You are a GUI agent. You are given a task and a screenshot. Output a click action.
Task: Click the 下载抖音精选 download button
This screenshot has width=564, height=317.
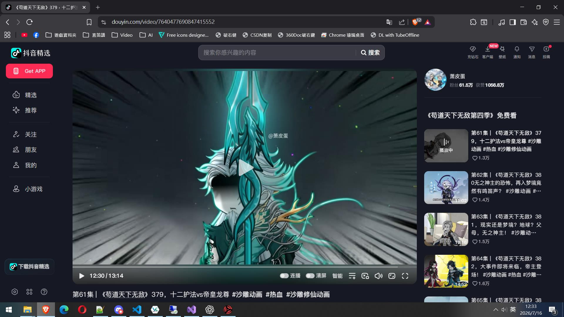[x=29, y=267]
